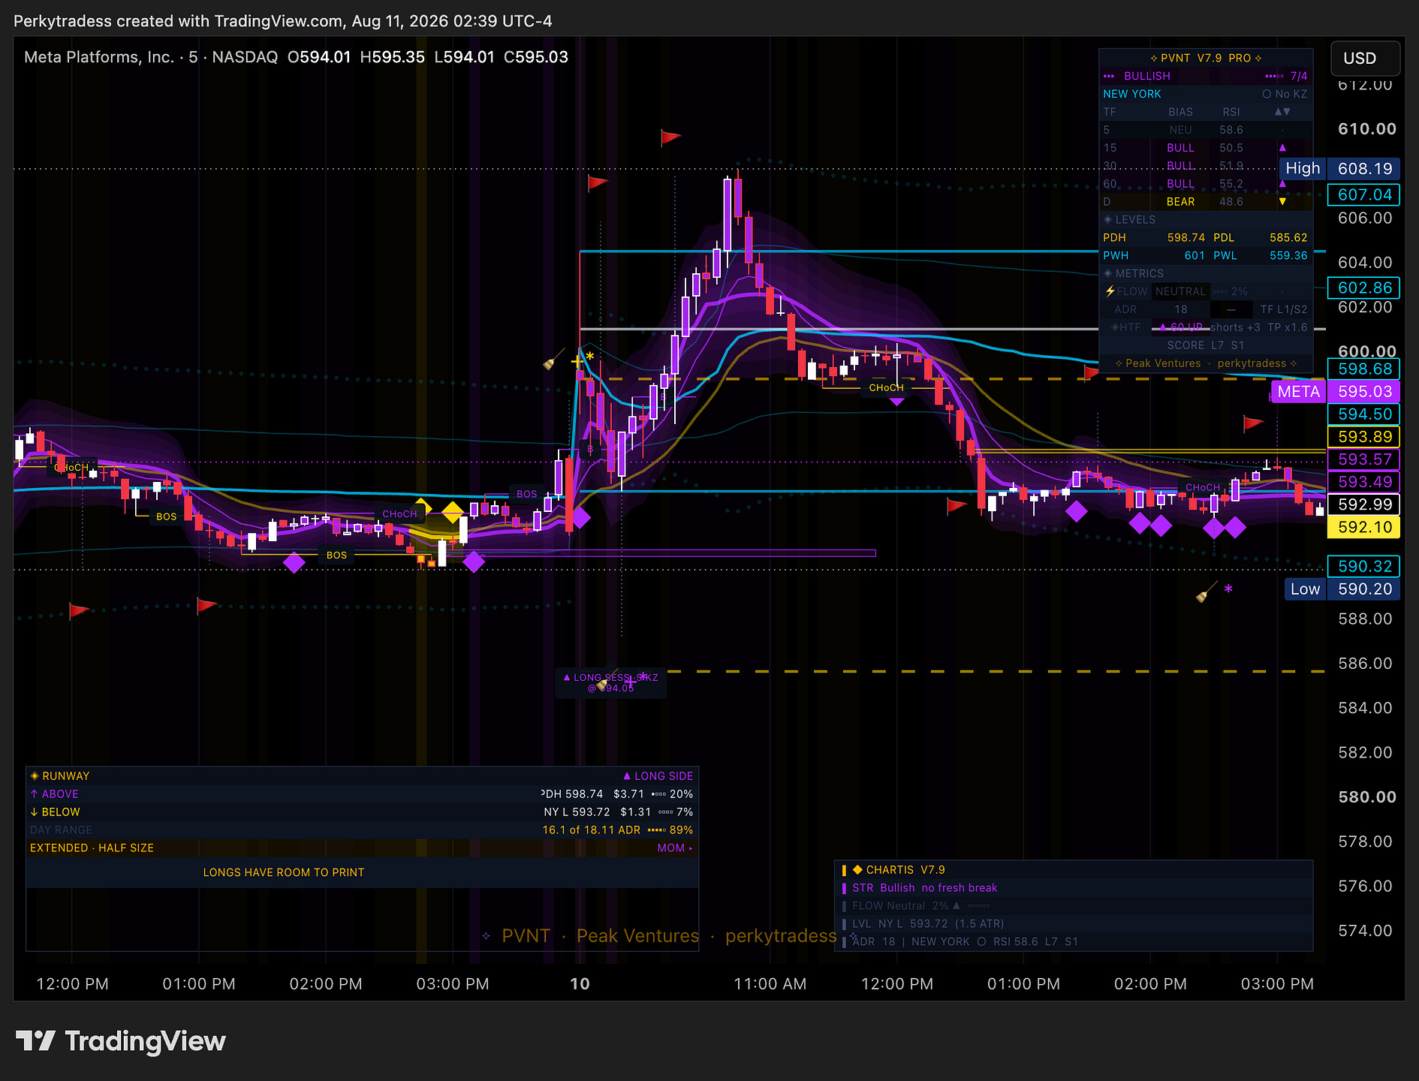Click the red flag above the first 12:00 PM
The width and height of the screenshot is (1419, 1081).
click(79, 610)
